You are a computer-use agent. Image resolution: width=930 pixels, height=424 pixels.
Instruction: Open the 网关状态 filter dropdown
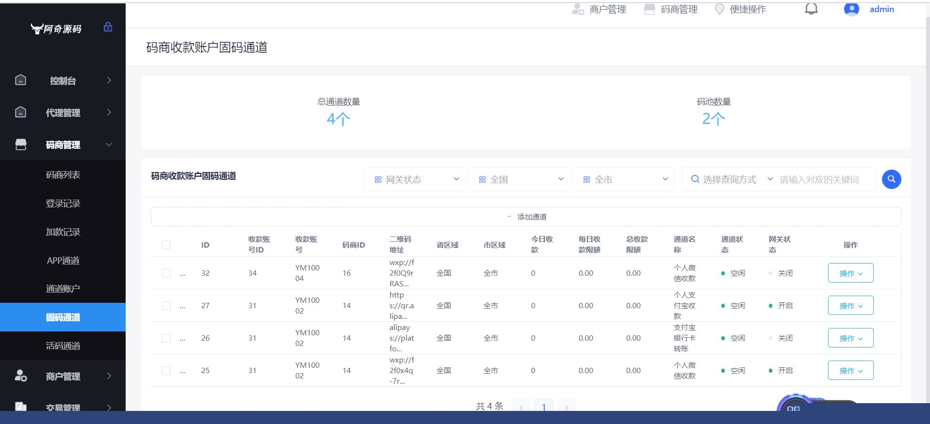pos(415,179)
